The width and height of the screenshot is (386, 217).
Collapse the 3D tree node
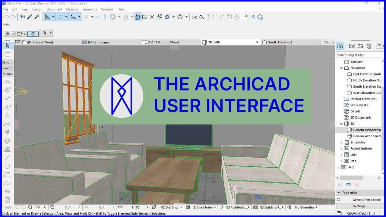pyautogui.click(x=341, y=124)
